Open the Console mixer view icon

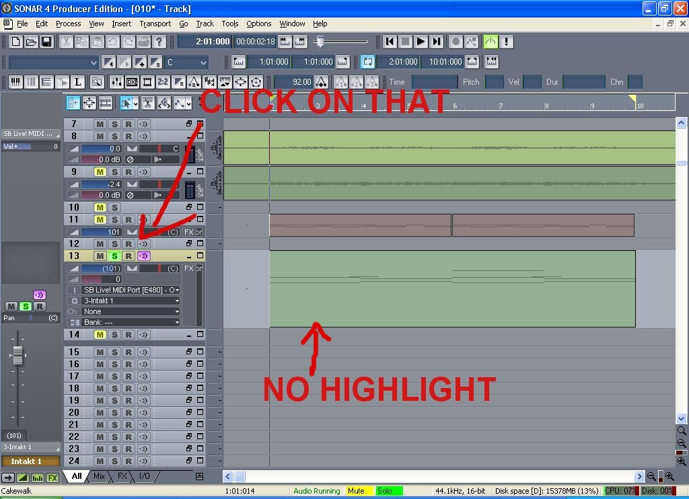click(x=116, y=81)
